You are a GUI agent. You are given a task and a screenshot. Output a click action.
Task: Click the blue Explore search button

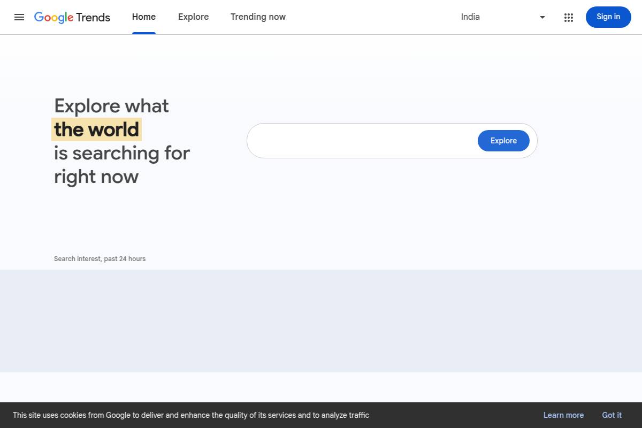pos(503,141)
